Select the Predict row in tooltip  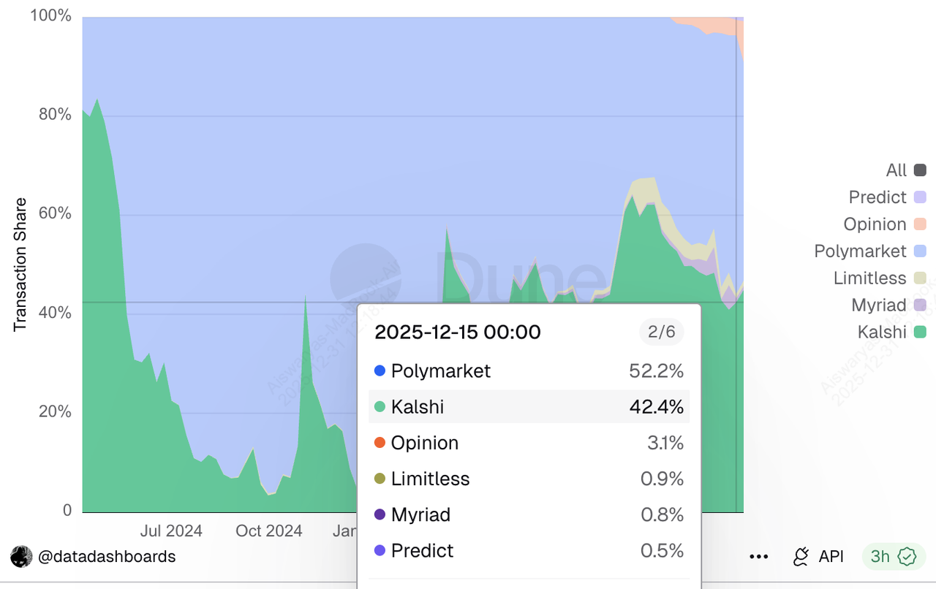point(529,550)
